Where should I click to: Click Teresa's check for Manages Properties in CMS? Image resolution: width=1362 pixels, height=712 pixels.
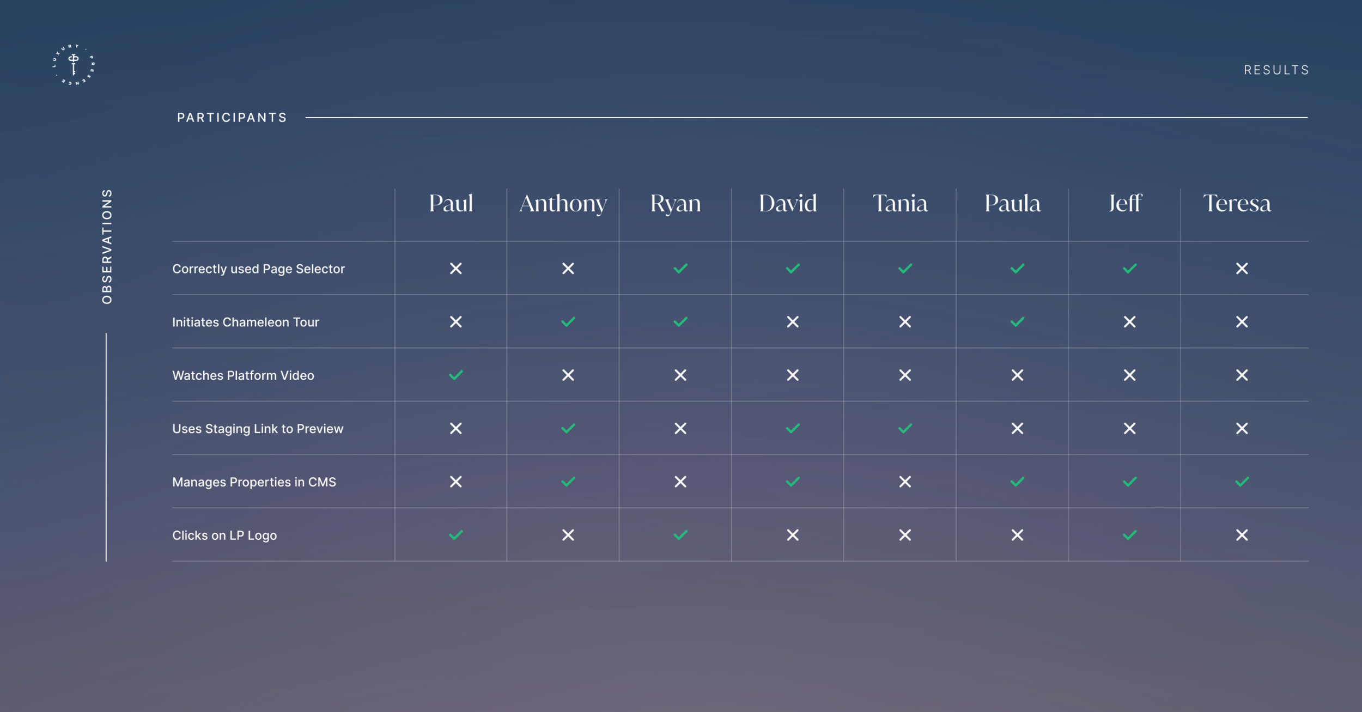(1242, 482)
